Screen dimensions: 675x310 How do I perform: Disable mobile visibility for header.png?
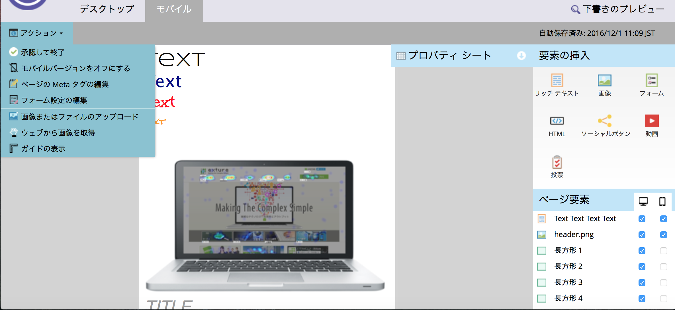tap(664, 235)
